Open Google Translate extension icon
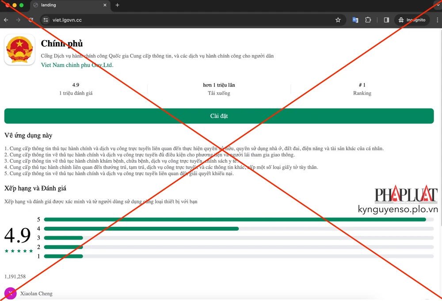The image size is (442, 301). point(355,20)
